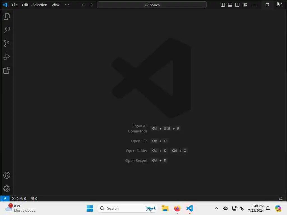
Task: Open the Selection menu
Action: (40, 5)
